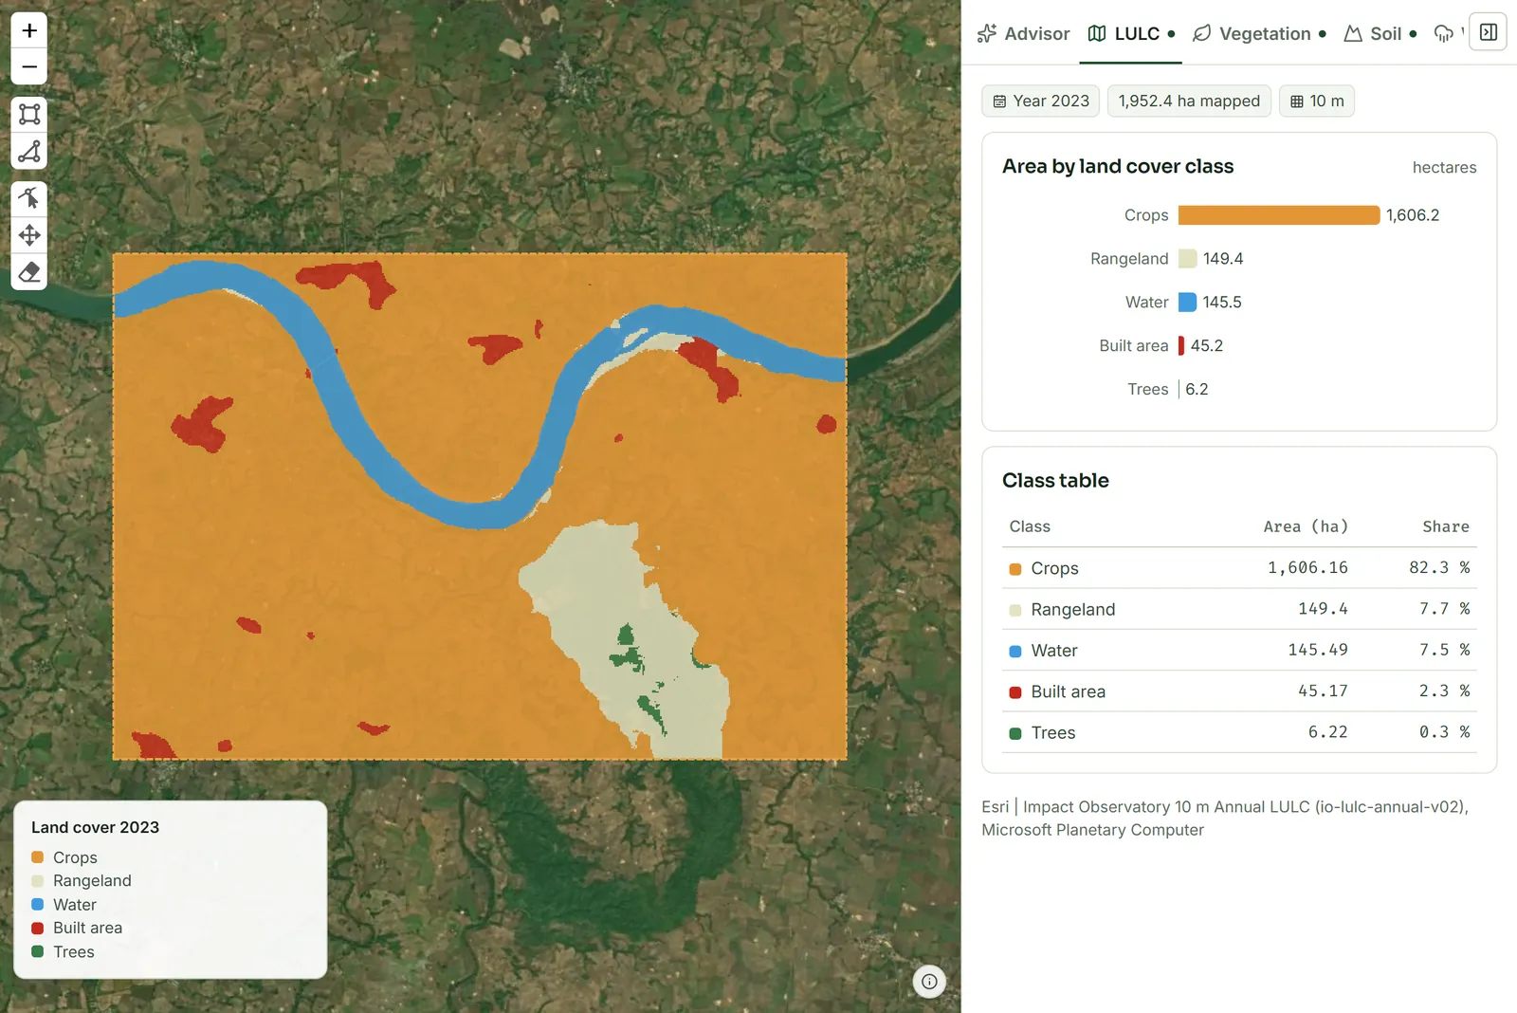This screenshot has width=1517, height=1013.
Task: Click the Share column header
Action: [1446, 526]
